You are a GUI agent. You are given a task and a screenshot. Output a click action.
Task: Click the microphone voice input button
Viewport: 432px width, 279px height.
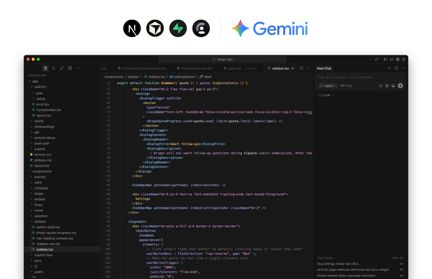pyautogui.click(x=400, y=86)
